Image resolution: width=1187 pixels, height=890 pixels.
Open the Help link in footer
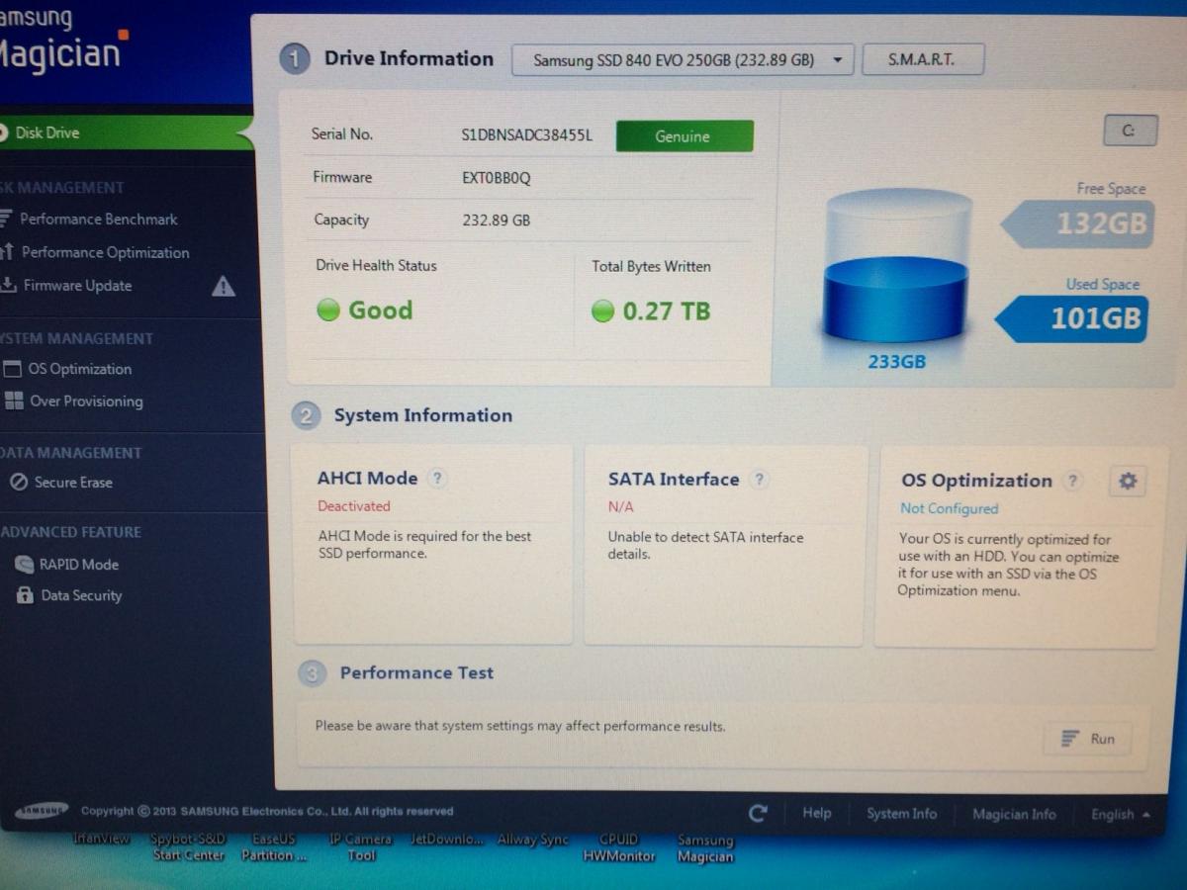pyautogui.click(x=817, y=813)
